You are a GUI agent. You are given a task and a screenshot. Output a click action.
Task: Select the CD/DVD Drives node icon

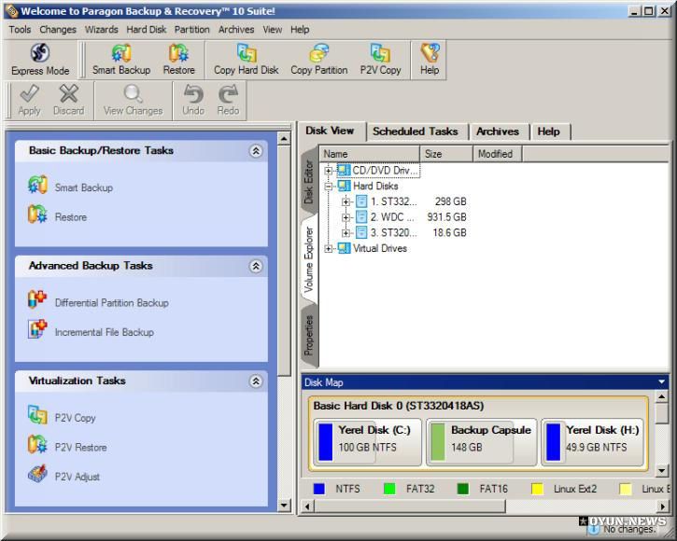[344, 170]
